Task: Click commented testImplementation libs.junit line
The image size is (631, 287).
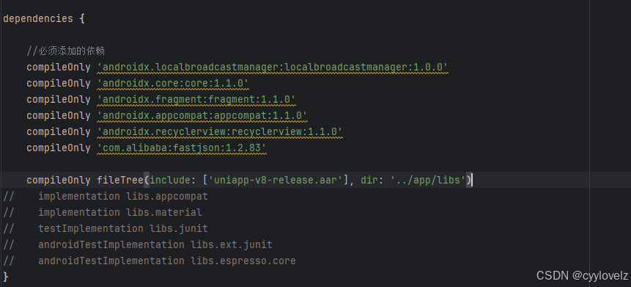Action: coord(106,228)
